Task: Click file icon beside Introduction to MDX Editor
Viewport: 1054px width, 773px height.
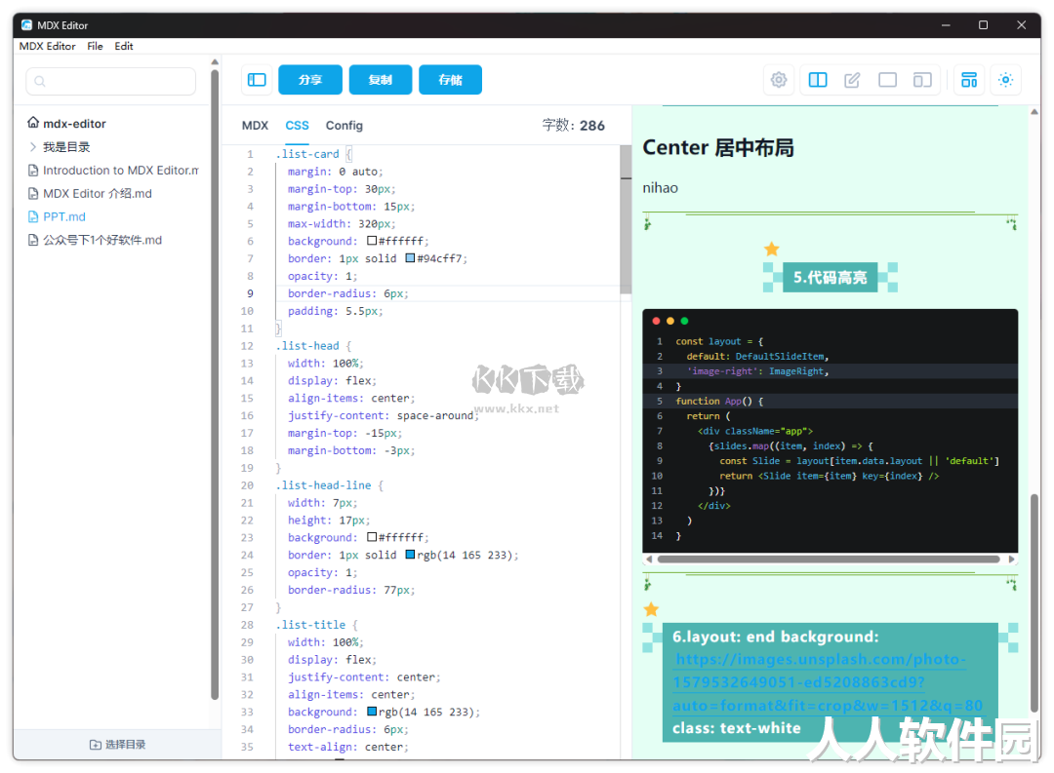Action: [x=33, y=170]
